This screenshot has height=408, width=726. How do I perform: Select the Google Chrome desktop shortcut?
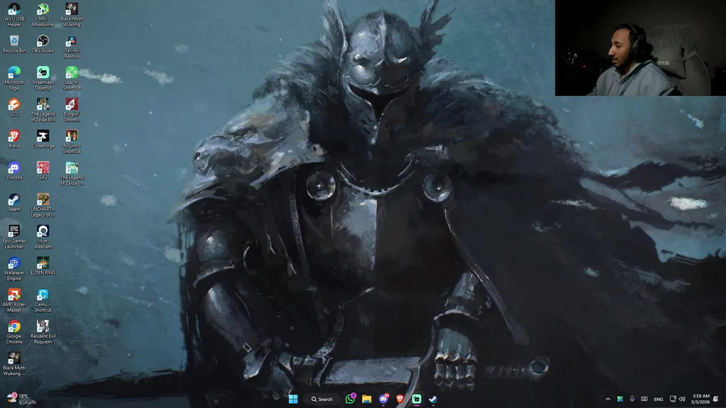tap(14, 332)
